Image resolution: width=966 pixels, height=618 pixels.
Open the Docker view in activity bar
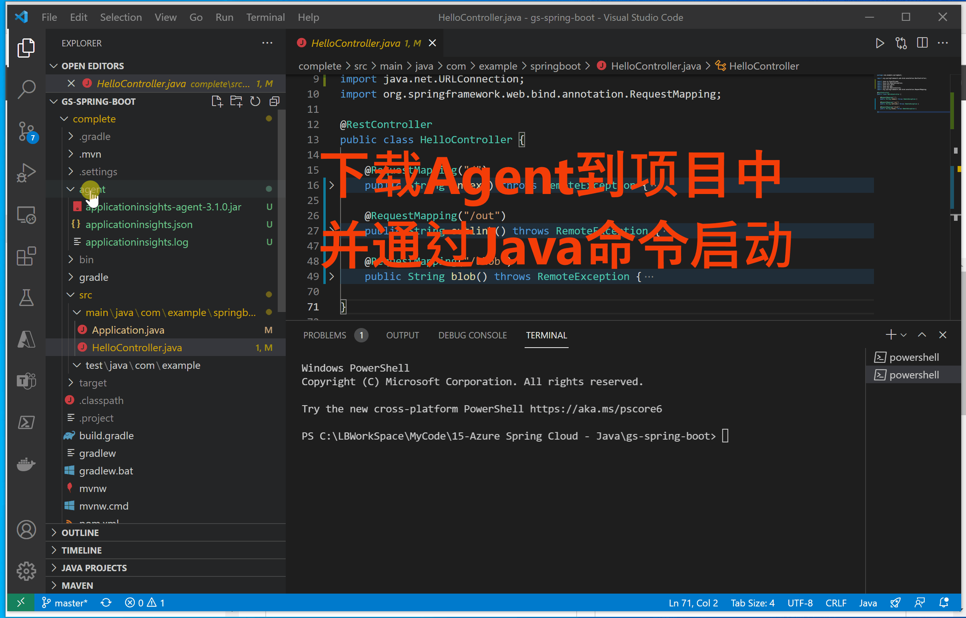26,464
